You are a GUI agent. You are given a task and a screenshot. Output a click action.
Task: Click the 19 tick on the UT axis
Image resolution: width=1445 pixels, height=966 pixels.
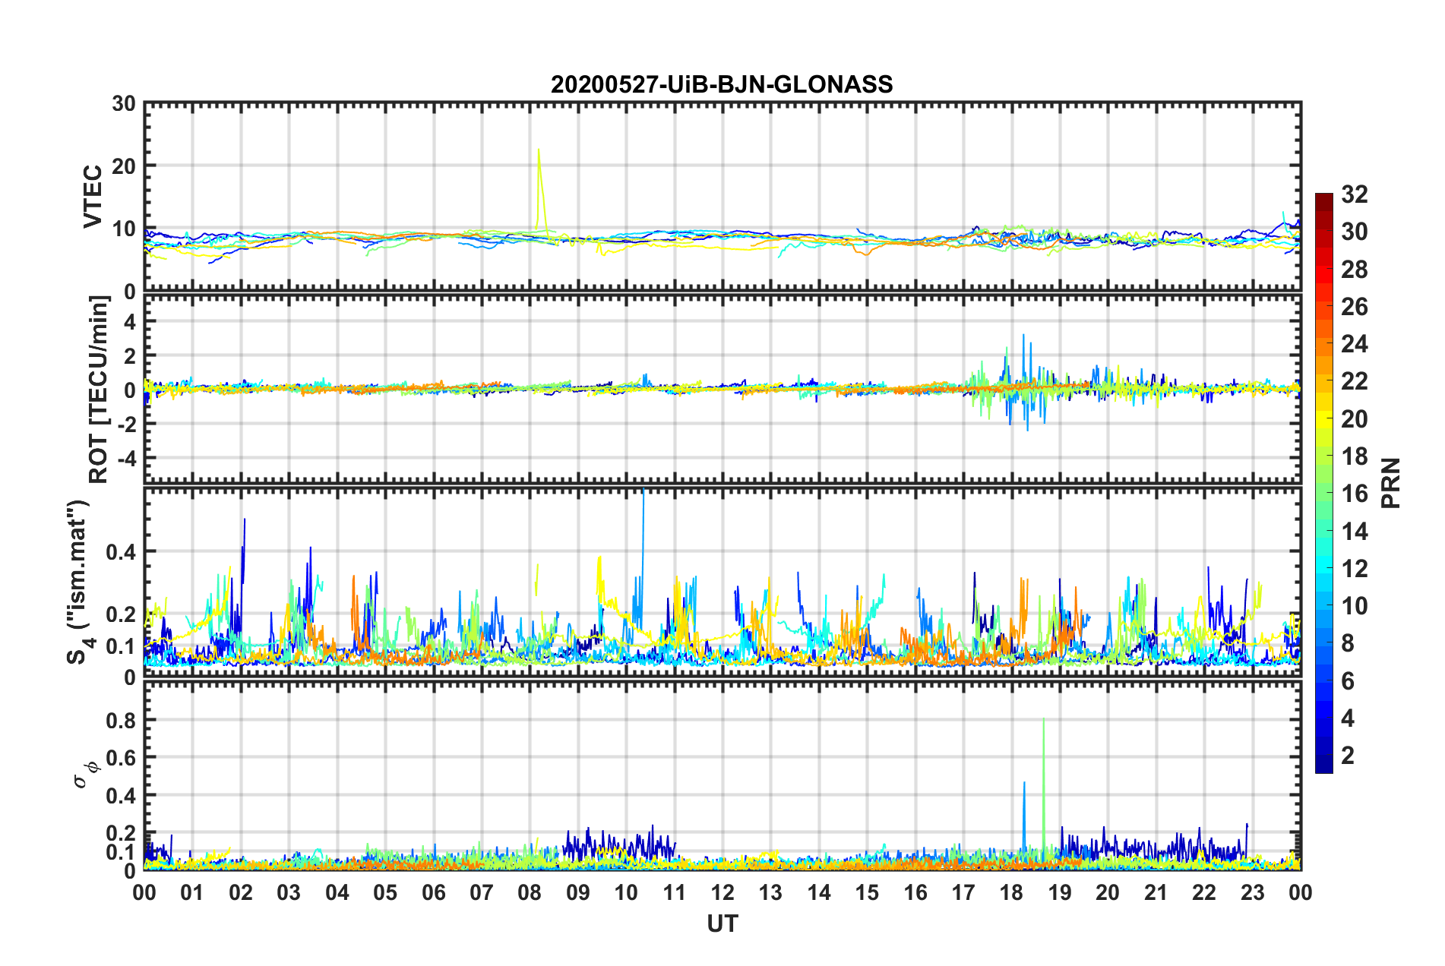point(1060,892)
